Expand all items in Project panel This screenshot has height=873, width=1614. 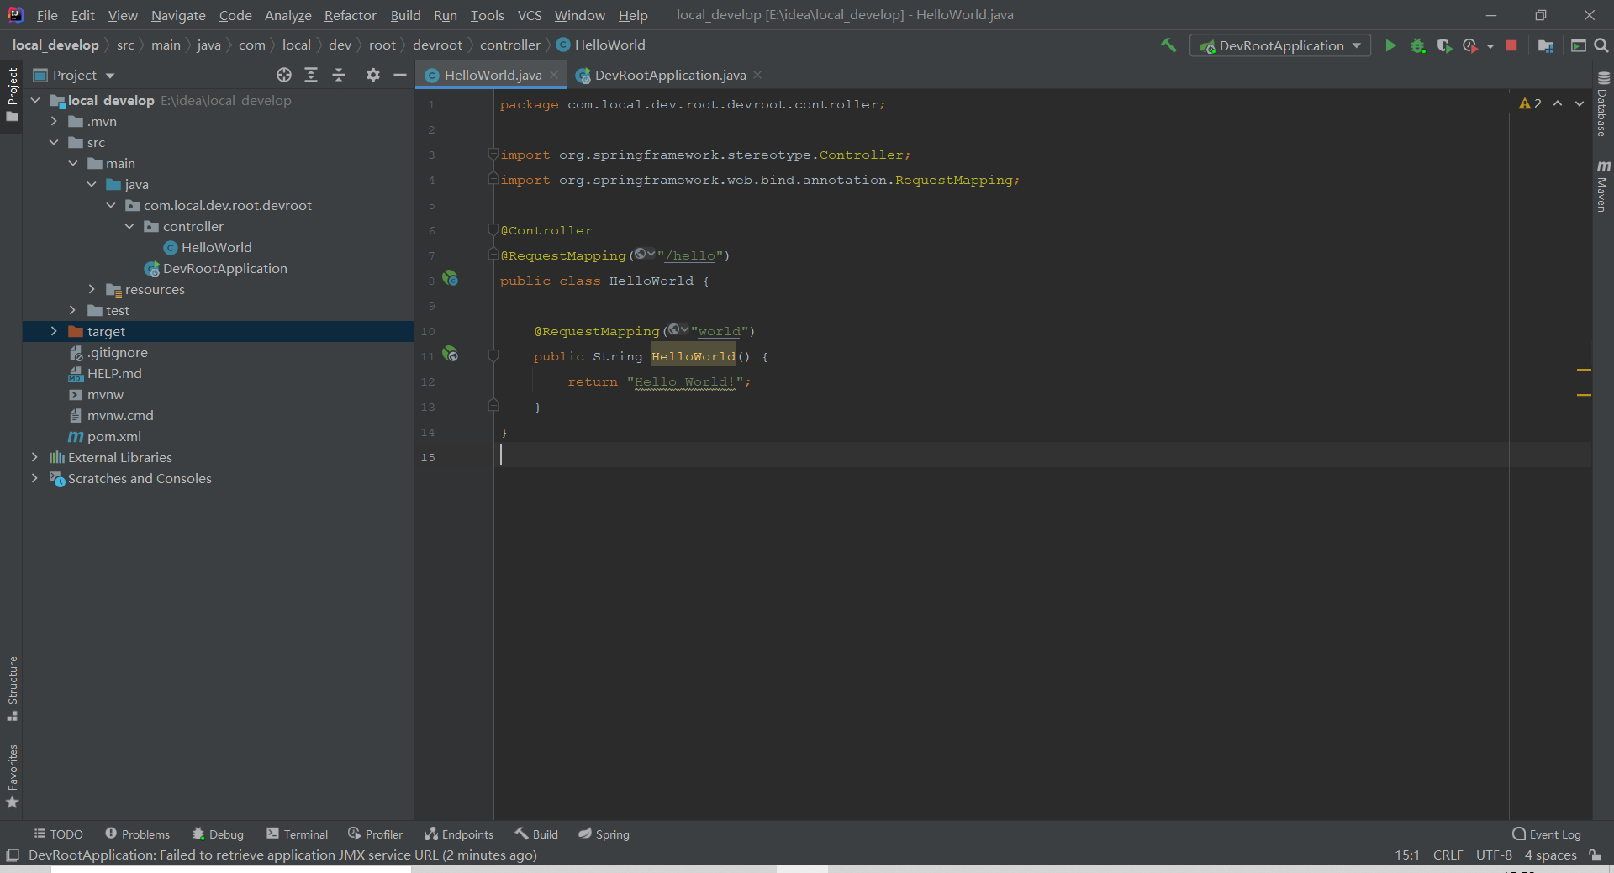click(x=311, y=75)
